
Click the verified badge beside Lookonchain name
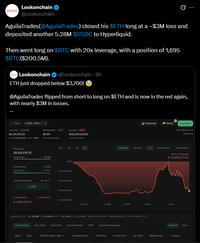coord(56,7)
